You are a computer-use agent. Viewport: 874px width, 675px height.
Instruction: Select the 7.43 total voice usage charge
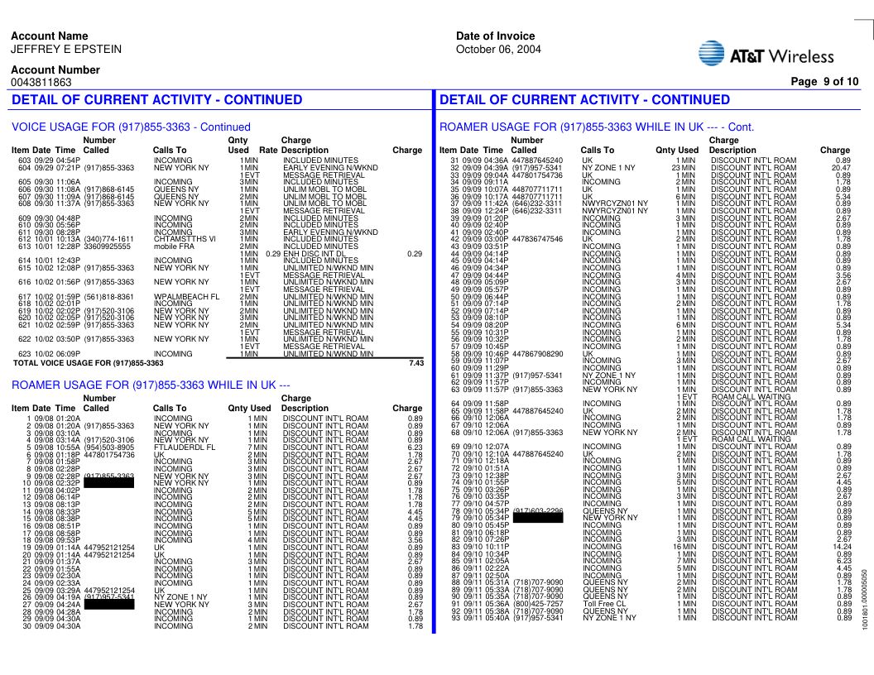(x=415, y=362)
